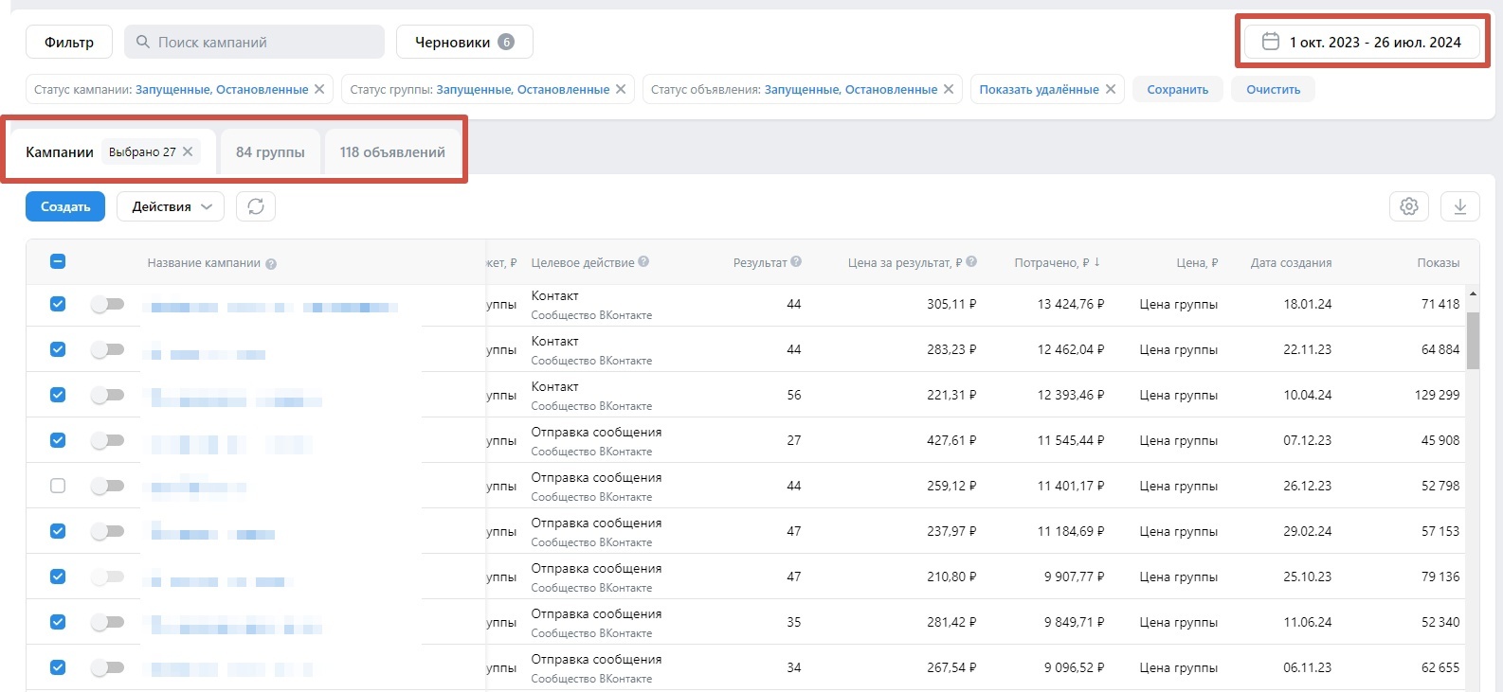Enable switch for campaign created 26.12.23
The height and width of the screenshot is (692, 1503).
(x=107, y=486)
